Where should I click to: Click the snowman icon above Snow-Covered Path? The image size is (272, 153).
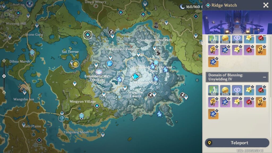pos(156,25)
